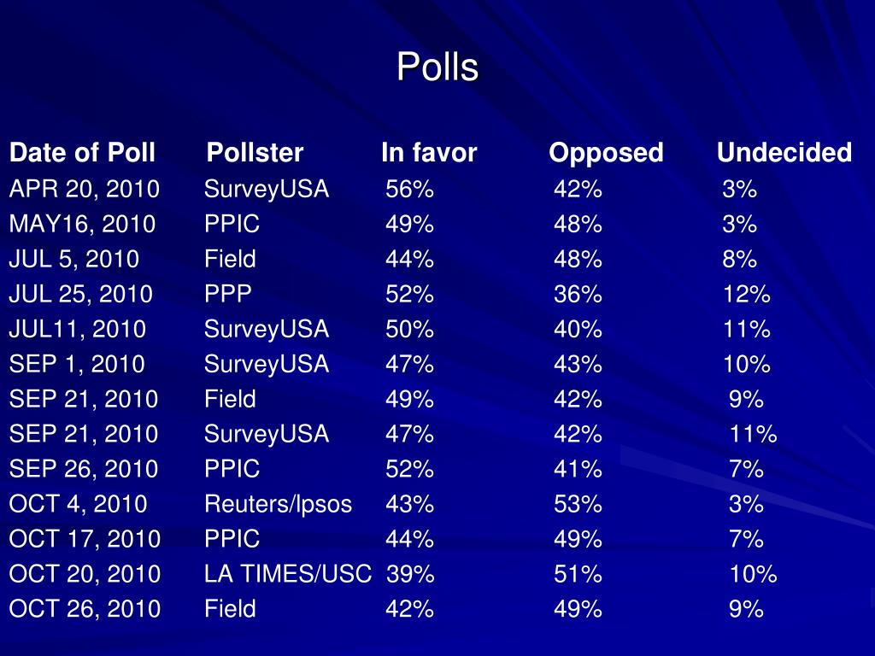Screen dimensions: 875x656
Task: Click the Pollster column header
Action: click(255, 153)
